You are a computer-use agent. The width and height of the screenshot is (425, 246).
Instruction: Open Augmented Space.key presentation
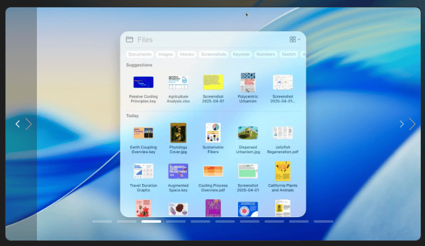pos(178,171)
